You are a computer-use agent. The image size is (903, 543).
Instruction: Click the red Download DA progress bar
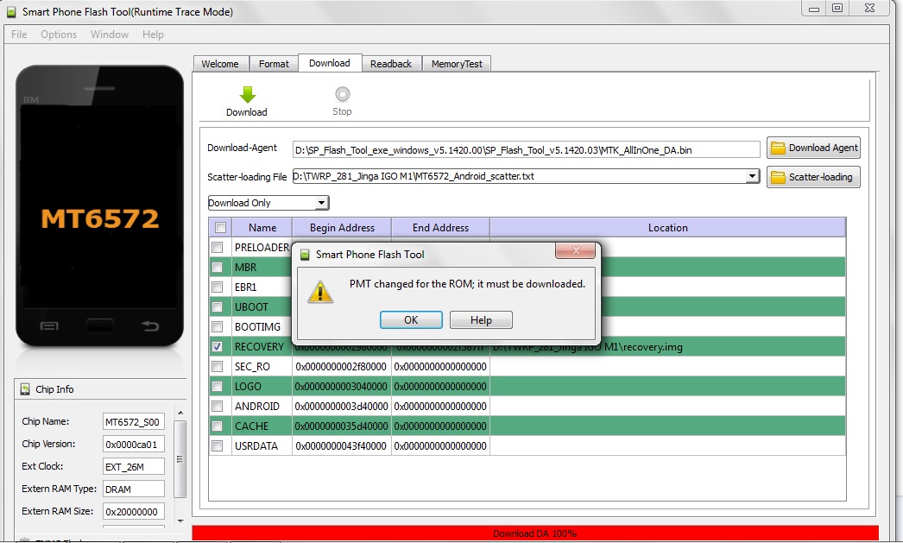(x=534, y=534)
